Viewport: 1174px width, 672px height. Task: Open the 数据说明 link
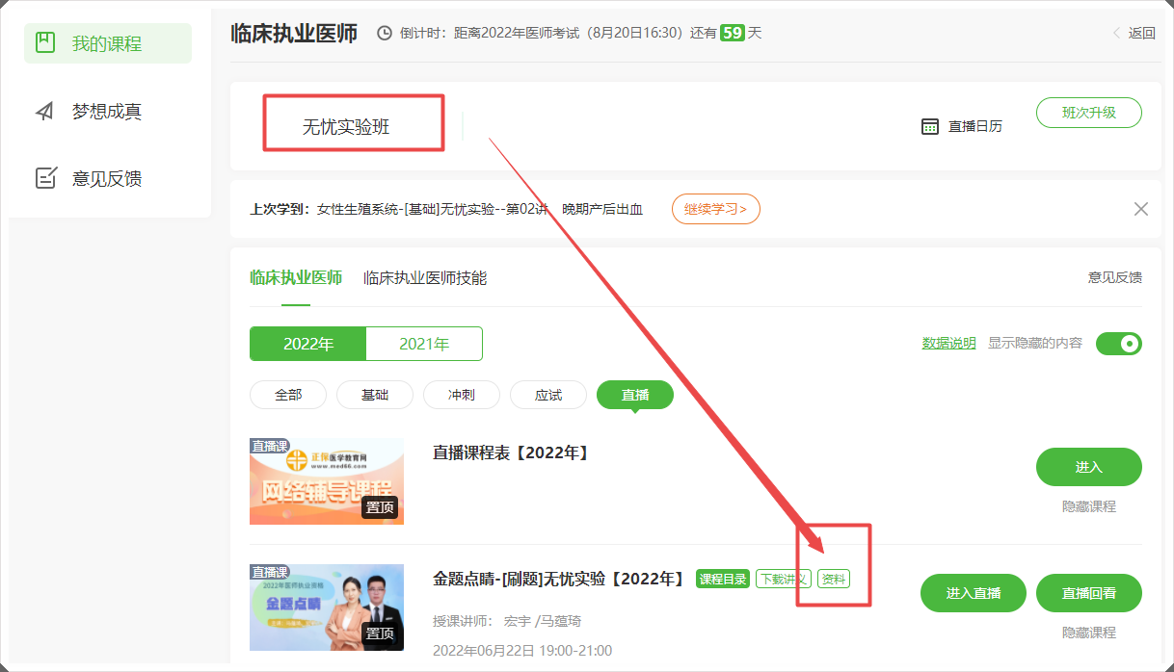click(x=948, y=343)
